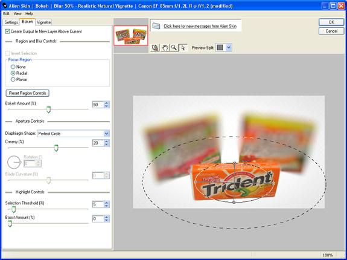Open the View menu
The height and width of the screenshot is (260, 347).
click(18, 14)
